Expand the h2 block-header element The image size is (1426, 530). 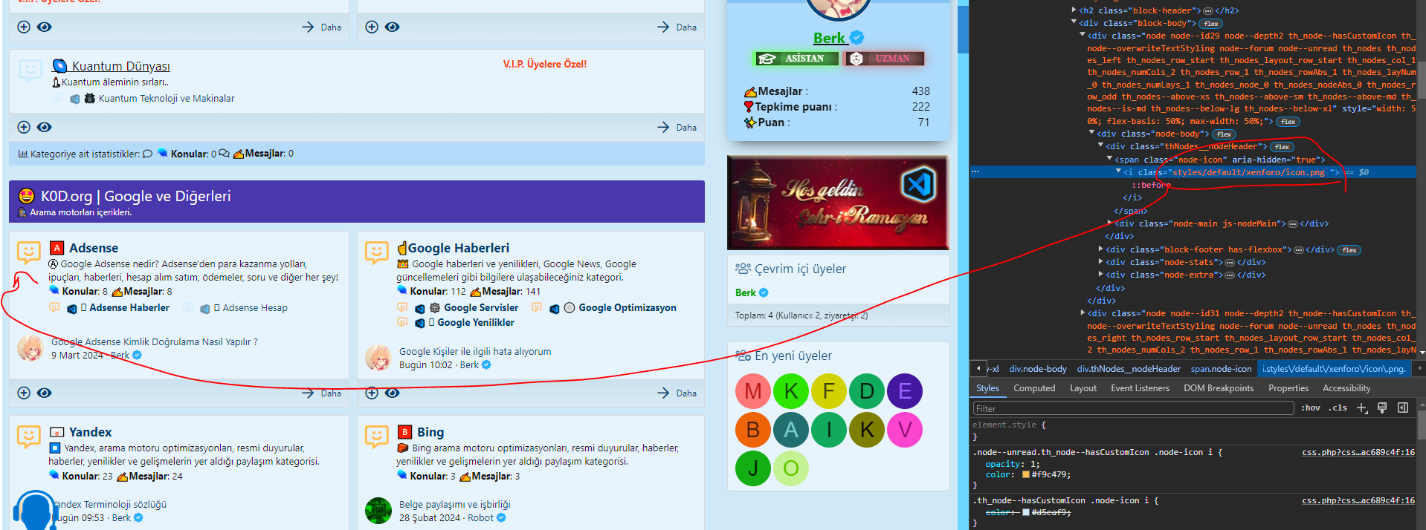1074,10
